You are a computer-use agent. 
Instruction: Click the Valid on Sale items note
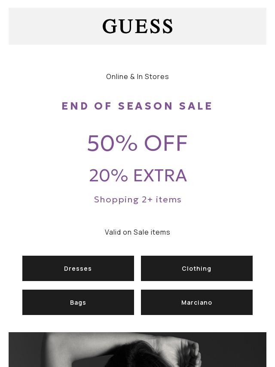tap(137, 232)
